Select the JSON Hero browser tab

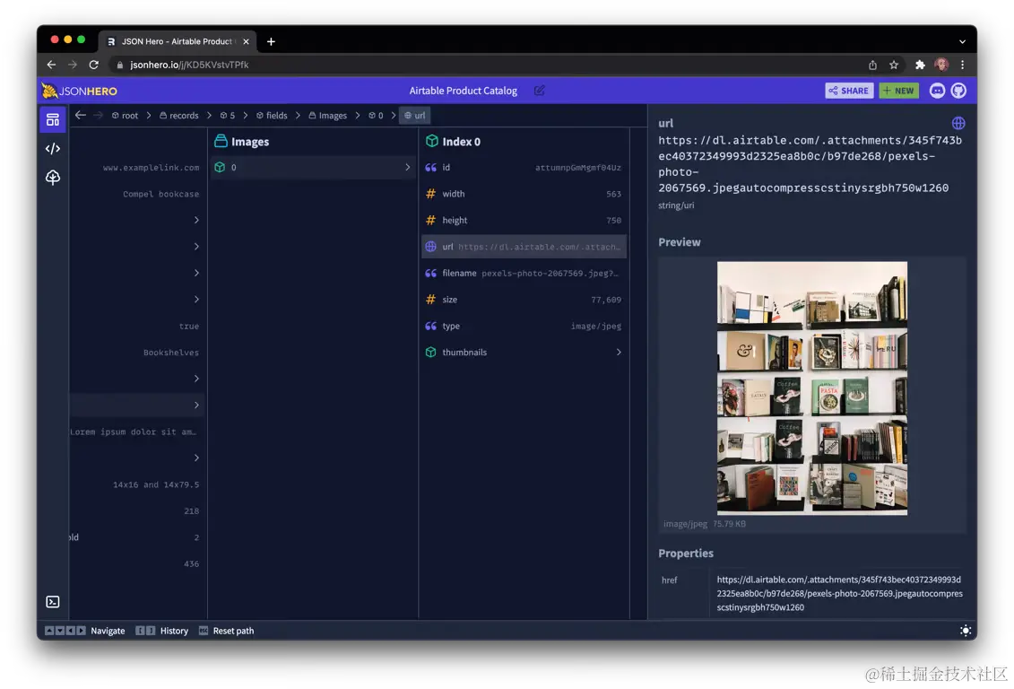[x=178, y=41]
